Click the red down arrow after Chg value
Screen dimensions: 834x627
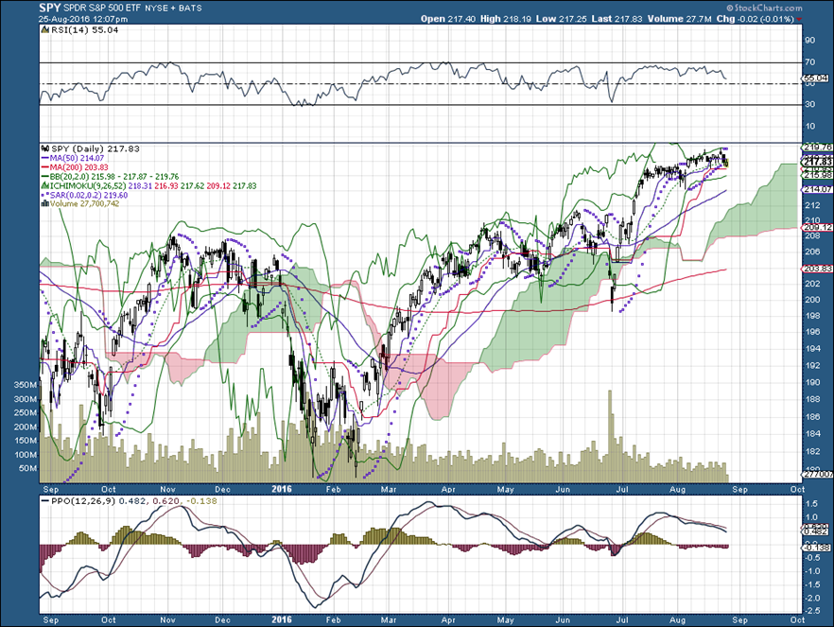coord(799,20)
